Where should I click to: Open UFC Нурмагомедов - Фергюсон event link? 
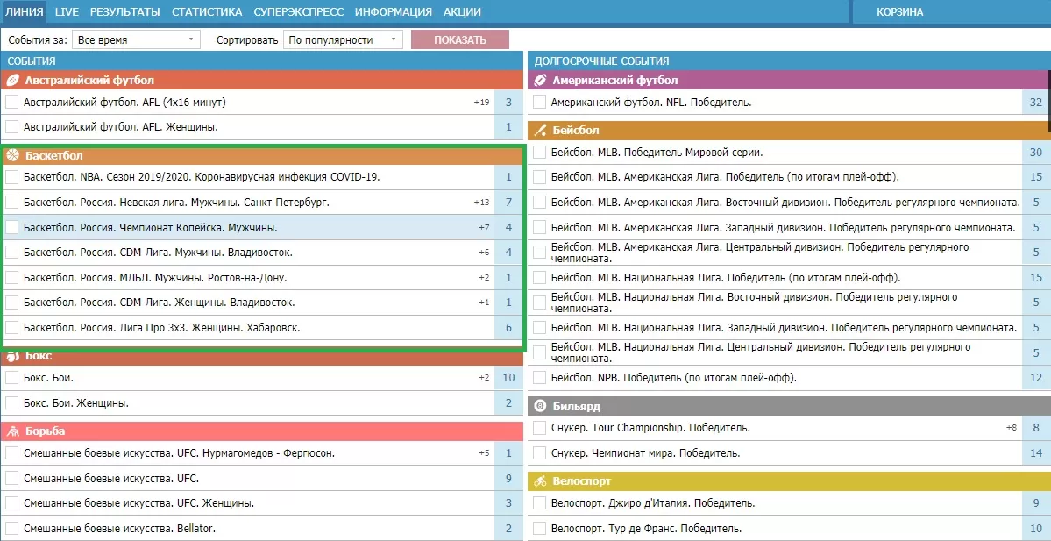pos(179,453)
